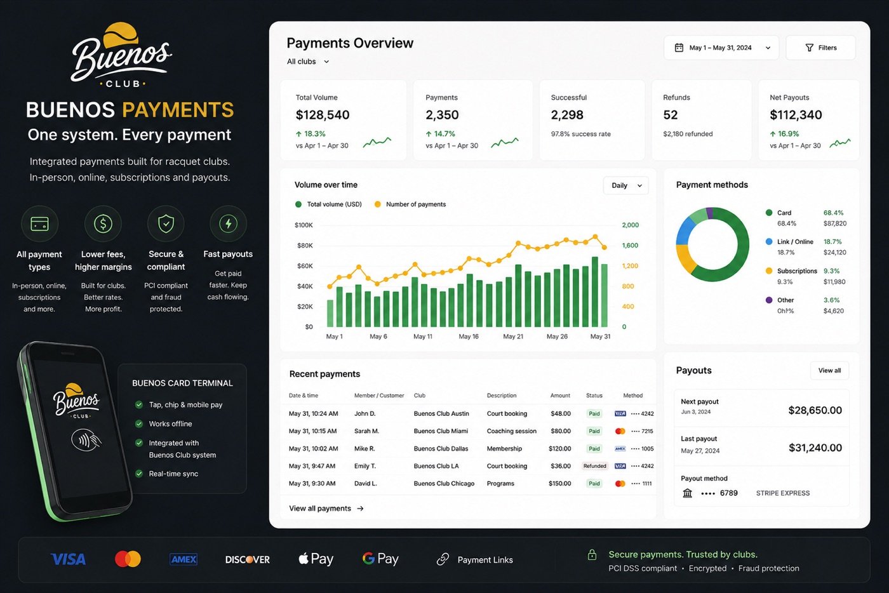Open the Filters button
This screenshot has width=889, height=593.
(x=820, y=48)
